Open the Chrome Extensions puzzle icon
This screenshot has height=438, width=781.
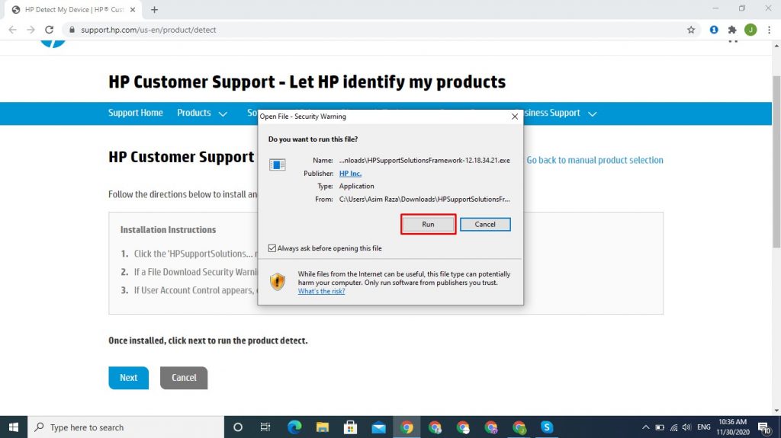click(x=732, y=30)
